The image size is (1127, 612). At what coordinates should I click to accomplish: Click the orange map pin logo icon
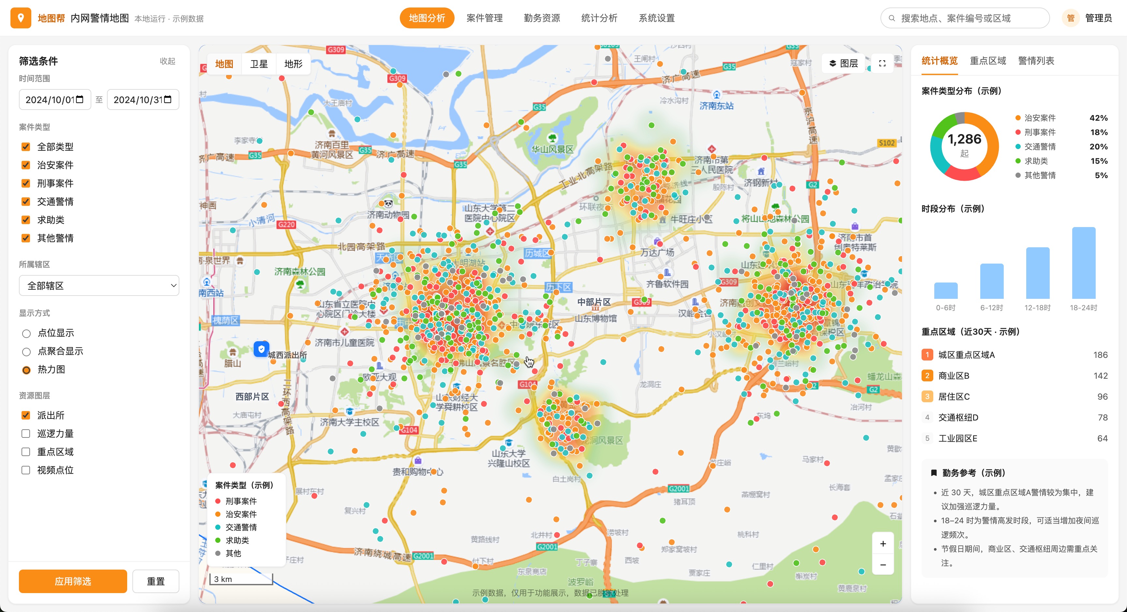(21, 18)
